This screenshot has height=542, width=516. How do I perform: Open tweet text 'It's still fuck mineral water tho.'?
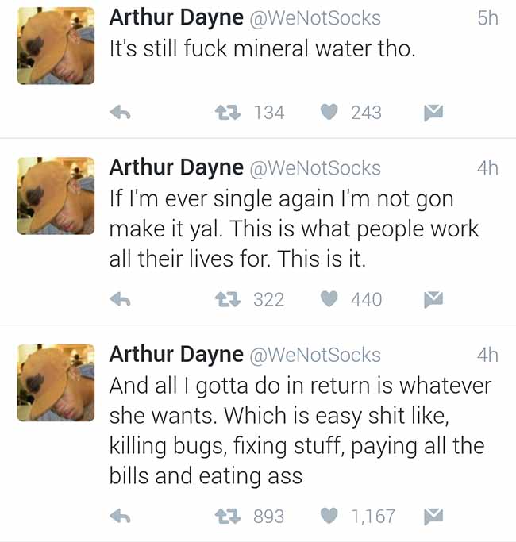tap(262, 48)
